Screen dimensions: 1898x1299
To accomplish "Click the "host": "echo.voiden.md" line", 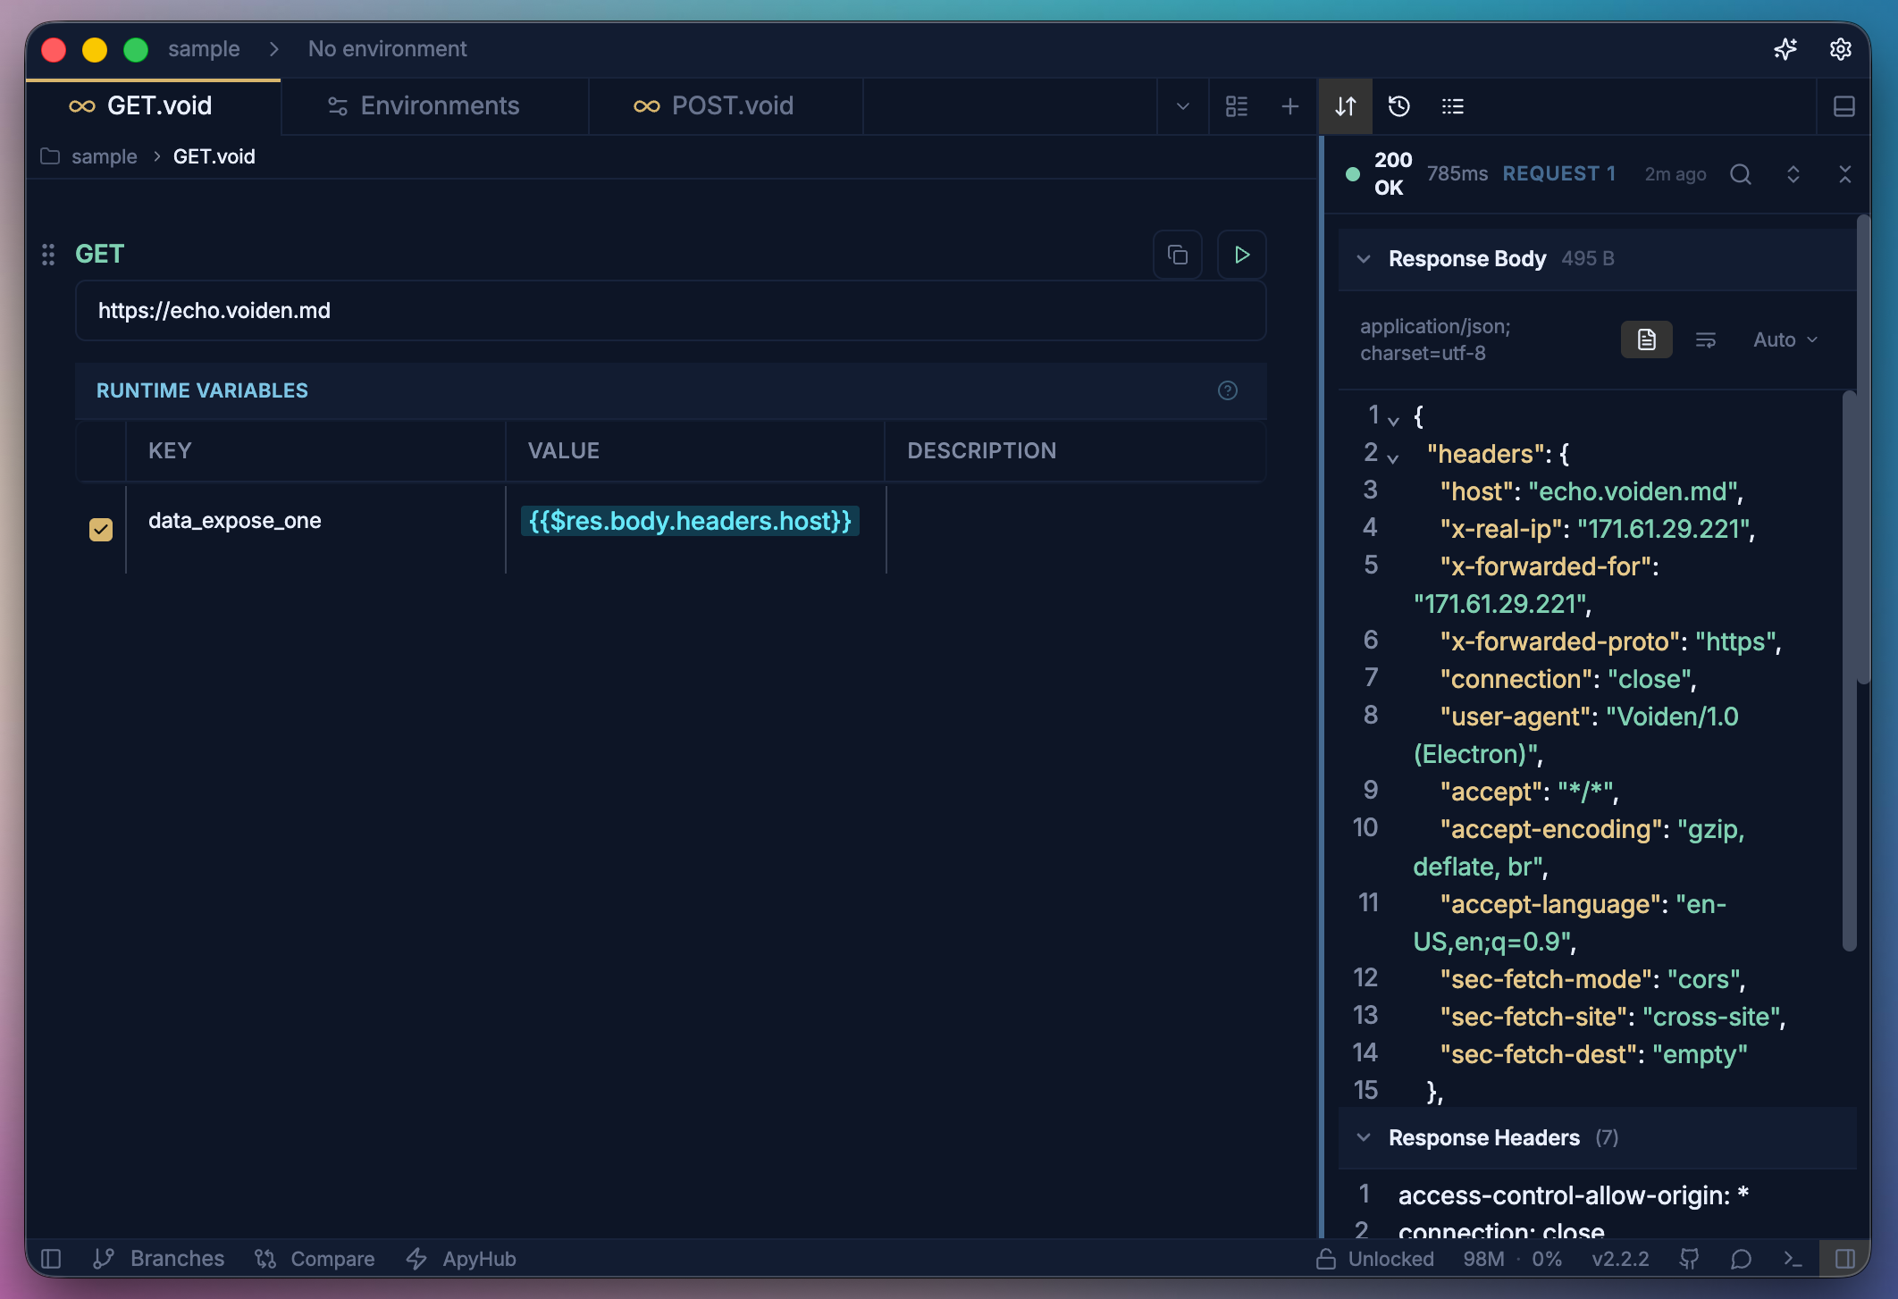I will [1591, 491].
